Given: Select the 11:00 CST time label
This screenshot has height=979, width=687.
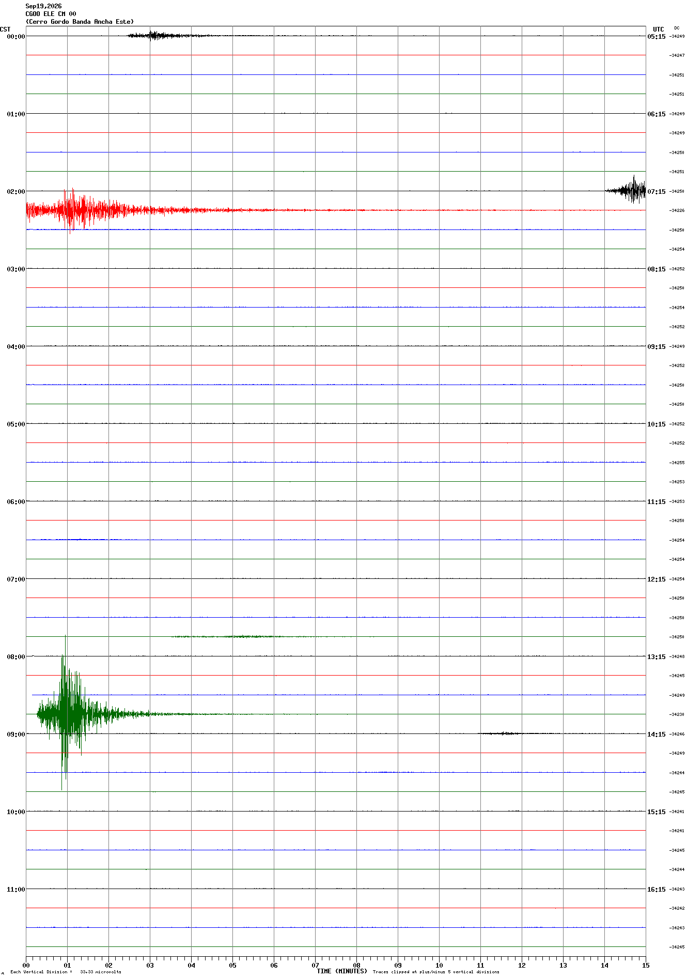Looking at the screenshot, I should 15,889.
